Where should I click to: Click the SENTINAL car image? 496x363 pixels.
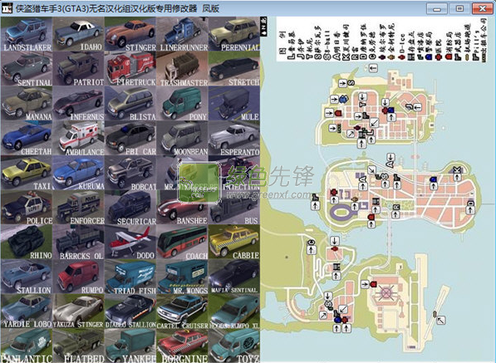pos(27,69)
